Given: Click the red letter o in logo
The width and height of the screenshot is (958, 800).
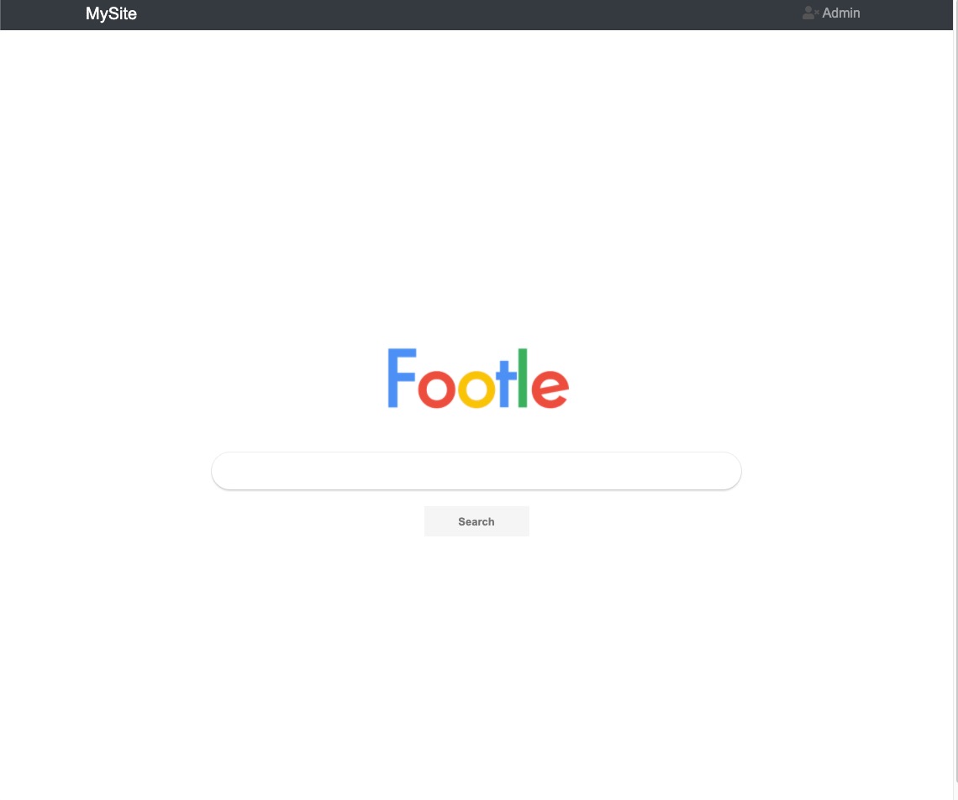Looking at the screenshot, I should click(437, 388).
